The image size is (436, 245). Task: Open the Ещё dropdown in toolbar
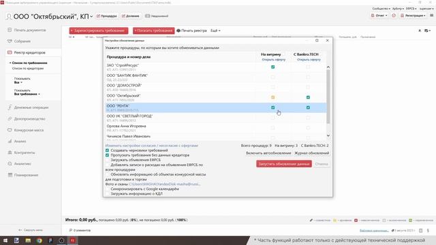215,31
